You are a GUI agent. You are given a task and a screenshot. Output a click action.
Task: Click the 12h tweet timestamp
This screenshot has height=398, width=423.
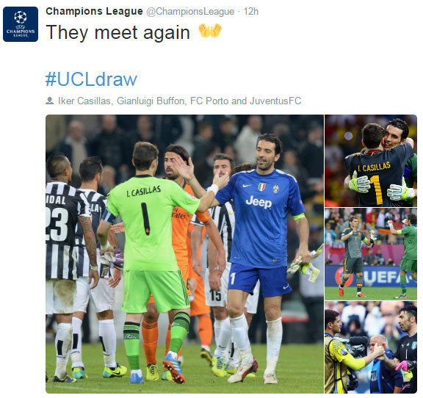pyautogui.click(x=251, y=12)
